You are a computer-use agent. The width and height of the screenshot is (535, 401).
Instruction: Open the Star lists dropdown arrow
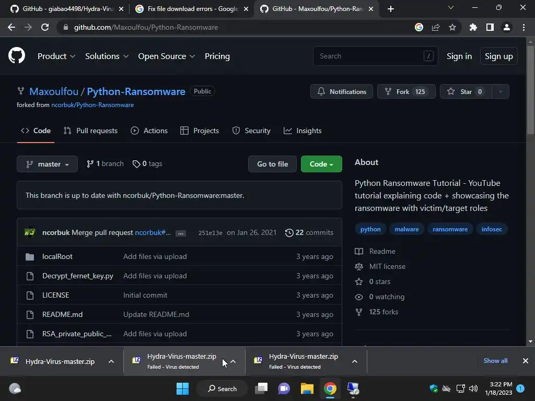501,91
